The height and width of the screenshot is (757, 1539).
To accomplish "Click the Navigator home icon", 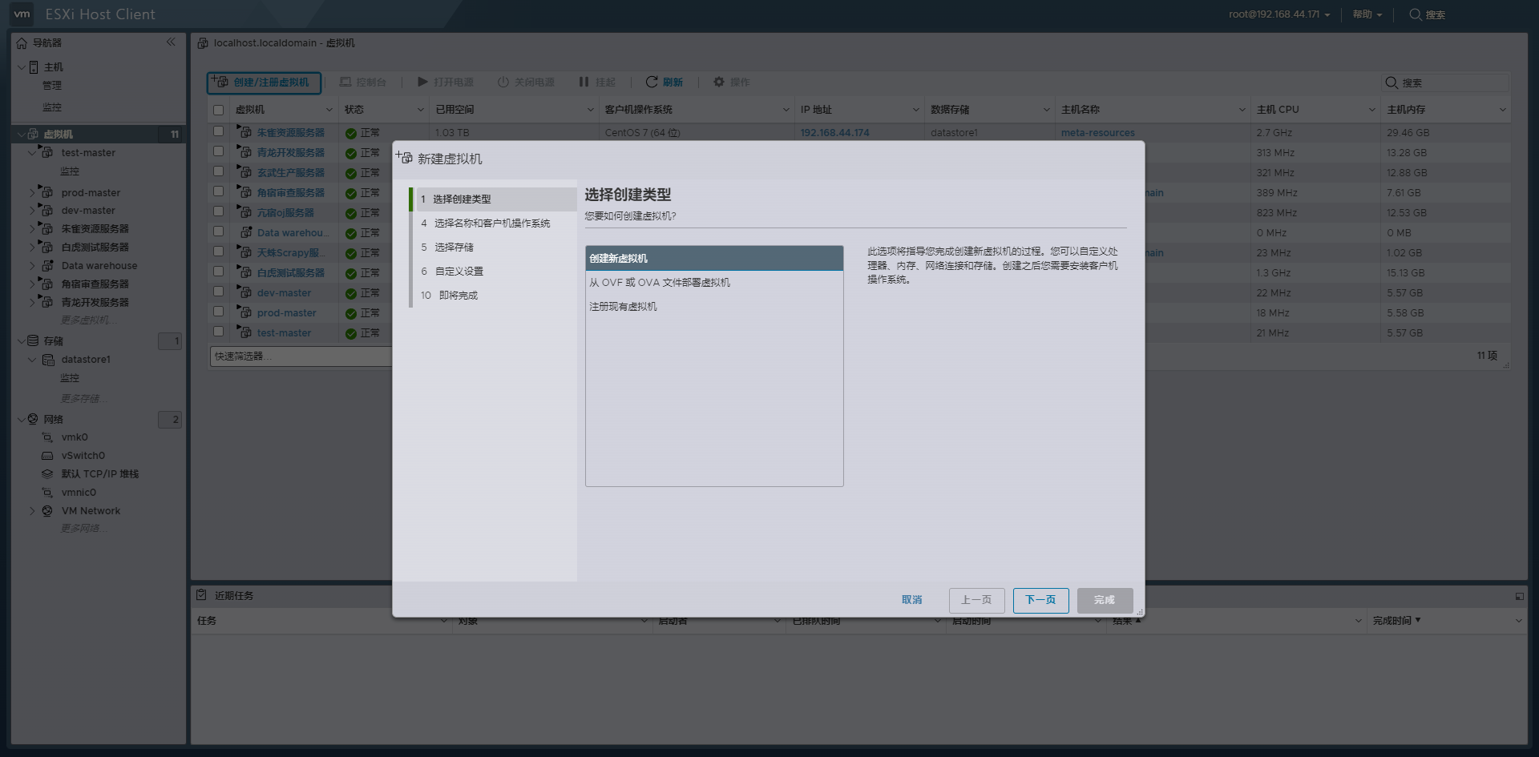I will [22, 43].
